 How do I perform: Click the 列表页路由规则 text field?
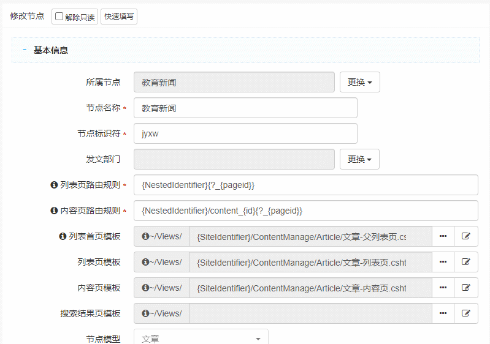305,185
